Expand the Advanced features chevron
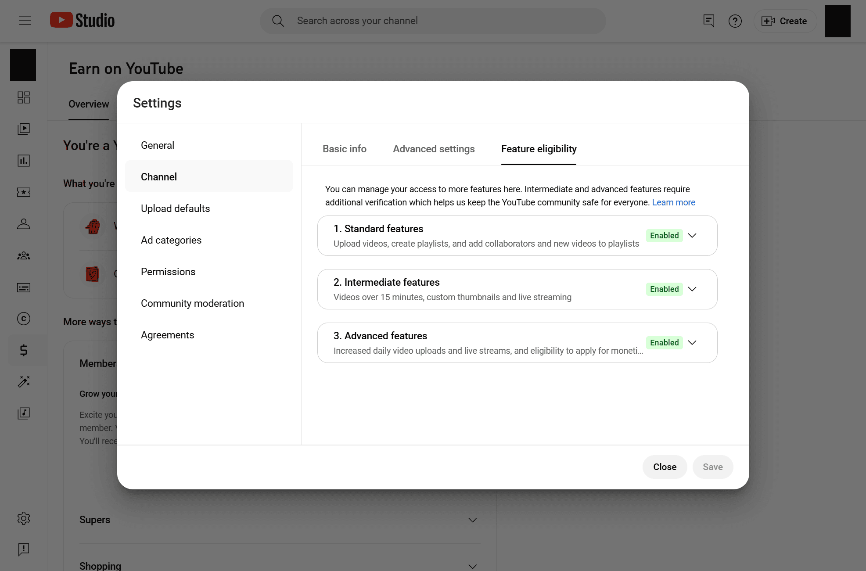 [x=692, y=343]
